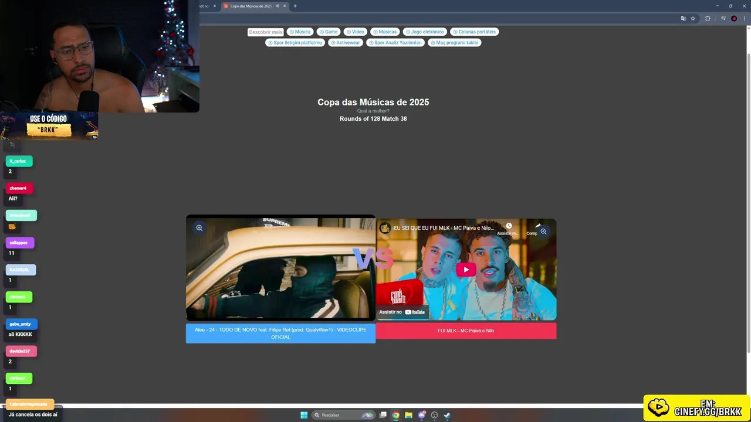The image size is (751, 422).
Task: Click the Pesquisar taskbar search box
Action: pos(343,415)
